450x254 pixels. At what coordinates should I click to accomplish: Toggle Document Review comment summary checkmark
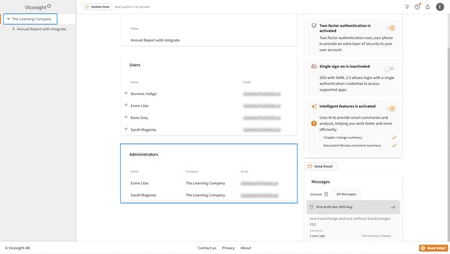394,145
